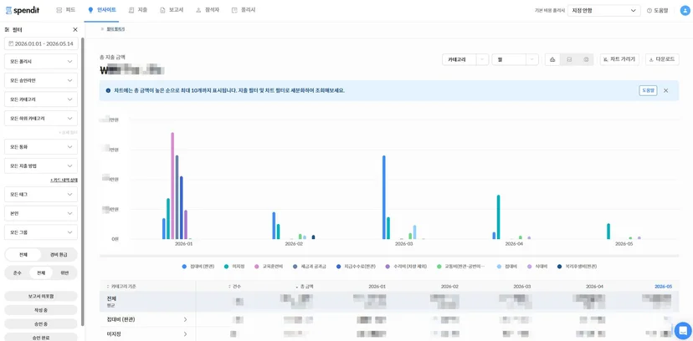Expand the 모든 폴리시 filter dropdown
Viewport: 693px width, 341px height.
click(41, 61)
